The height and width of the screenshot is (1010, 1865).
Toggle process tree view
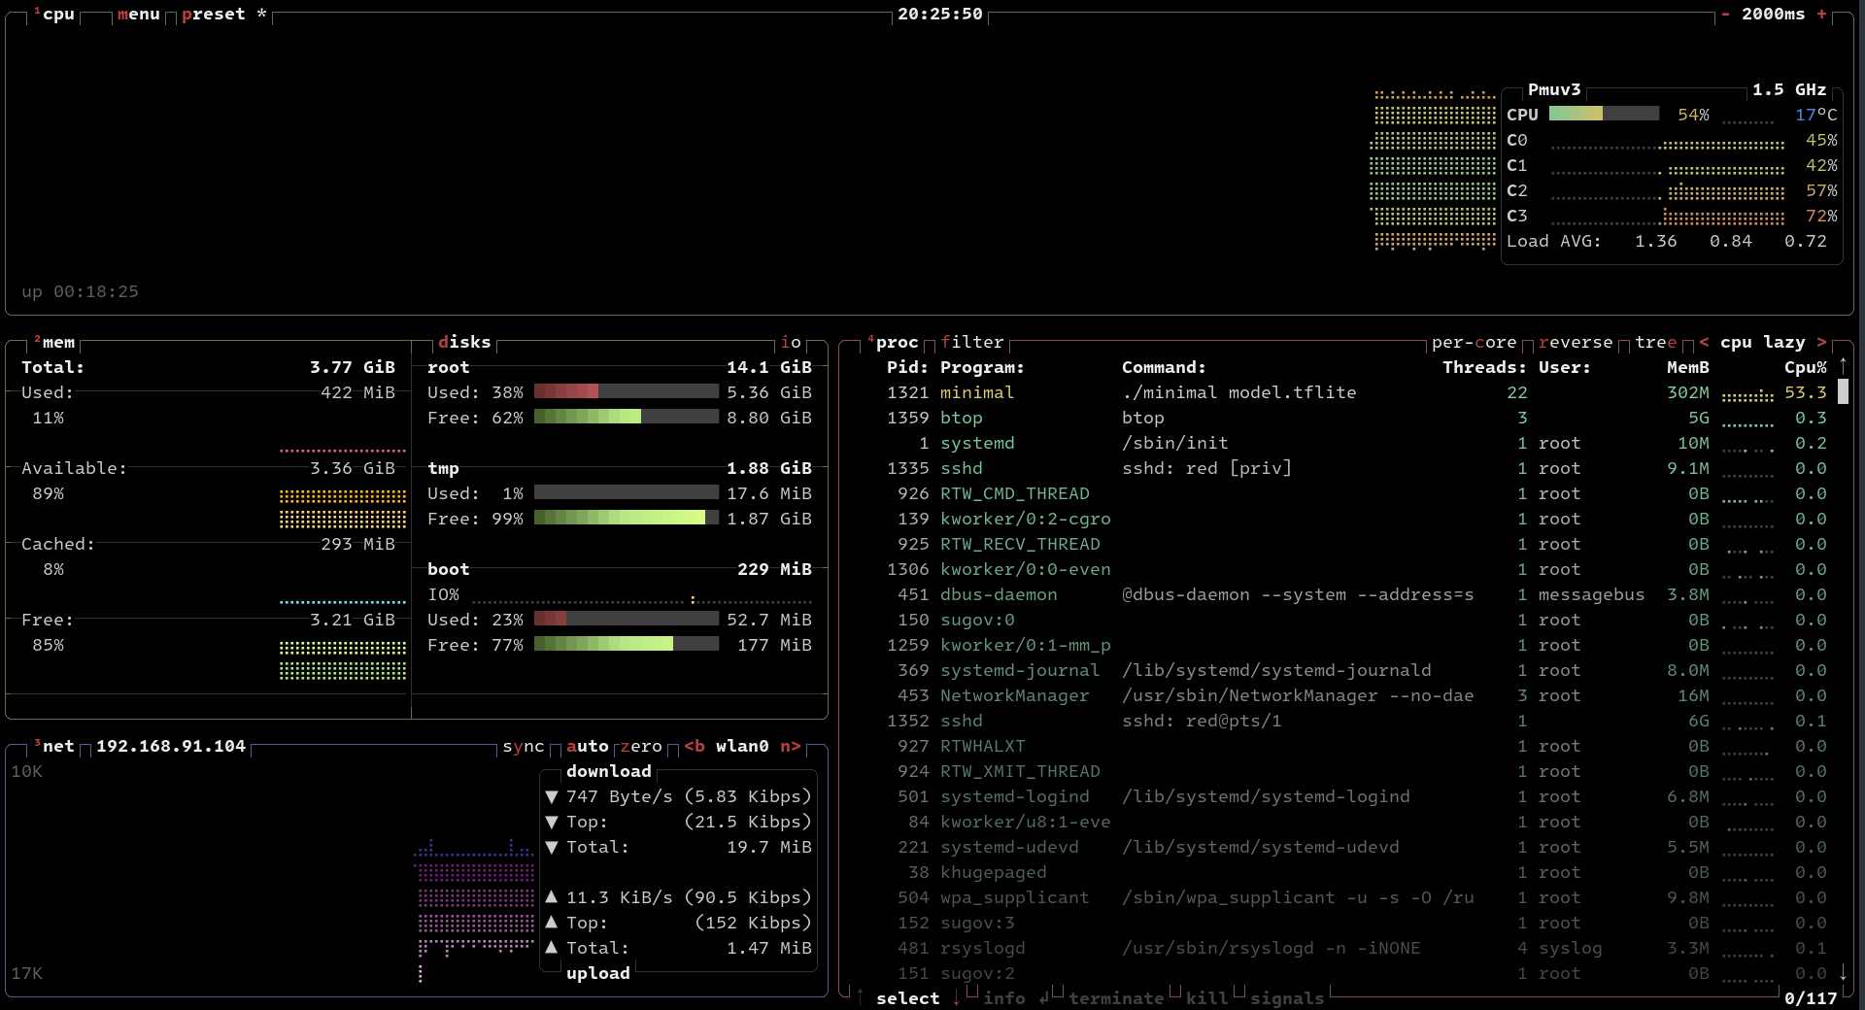pos(1656,343)
